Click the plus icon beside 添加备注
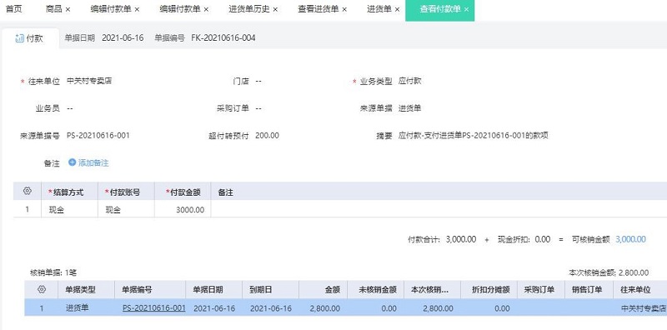This screenshot has width=667, height=330. coord(72,162)
